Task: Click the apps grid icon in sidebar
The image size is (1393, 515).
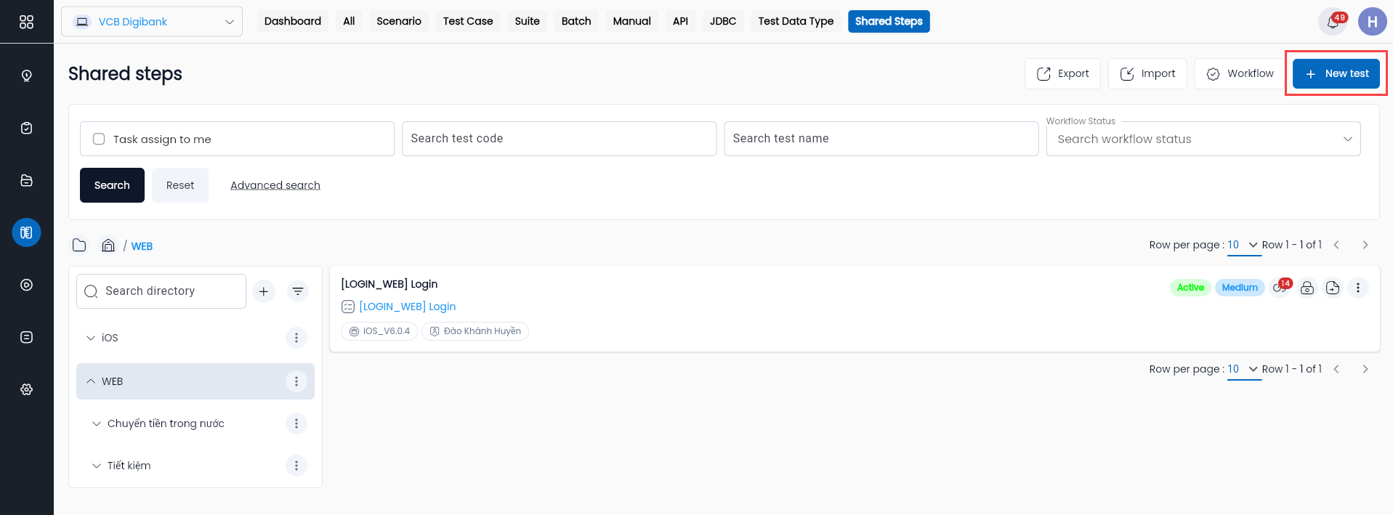Action: coord(26,22)
